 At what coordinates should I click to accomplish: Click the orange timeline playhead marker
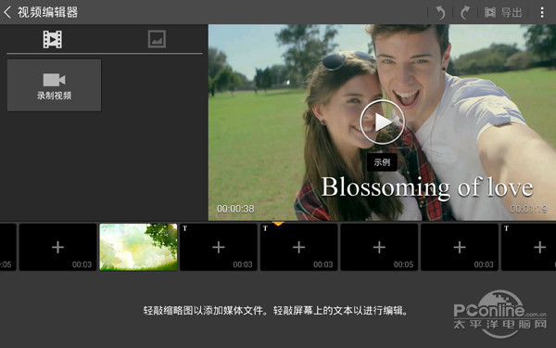[x=278, y=224]
